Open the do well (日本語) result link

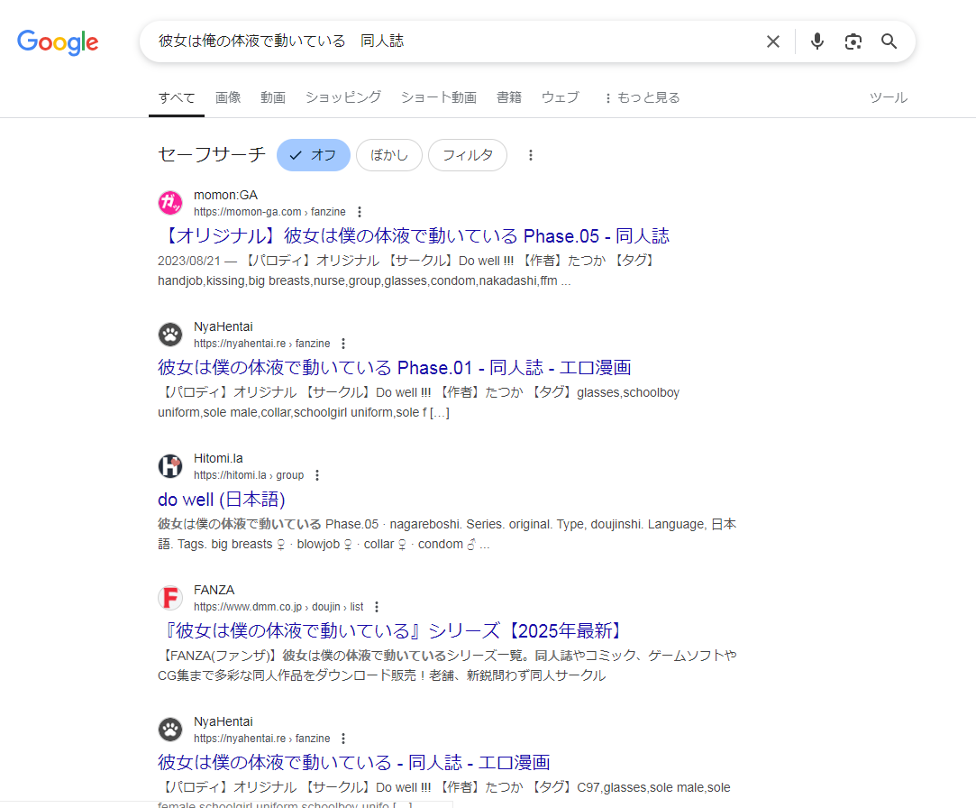click(x=221, y=500)
